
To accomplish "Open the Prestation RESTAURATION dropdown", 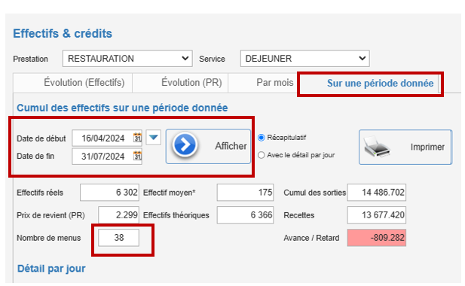I will click(x=127, y=58).
